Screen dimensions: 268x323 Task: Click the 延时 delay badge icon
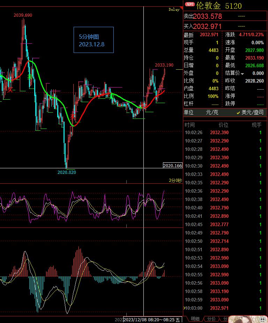189,4
